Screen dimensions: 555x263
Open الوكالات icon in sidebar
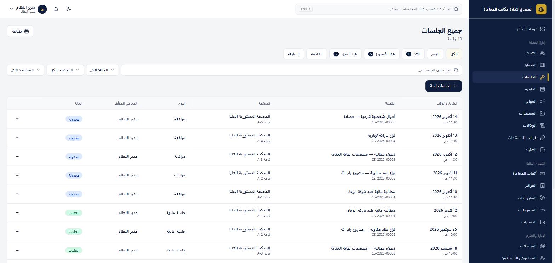pos(542,125)
